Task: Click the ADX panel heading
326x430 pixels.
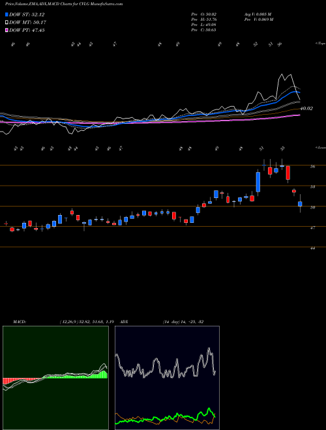Action: point(125,322)
